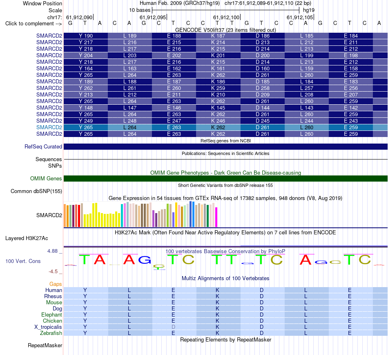Click the 'RefSeq genes from NCBI' title

[x=225, y=141]
